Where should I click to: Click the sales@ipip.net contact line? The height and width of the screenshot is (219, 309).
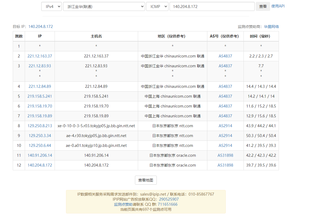pos(146,194)
